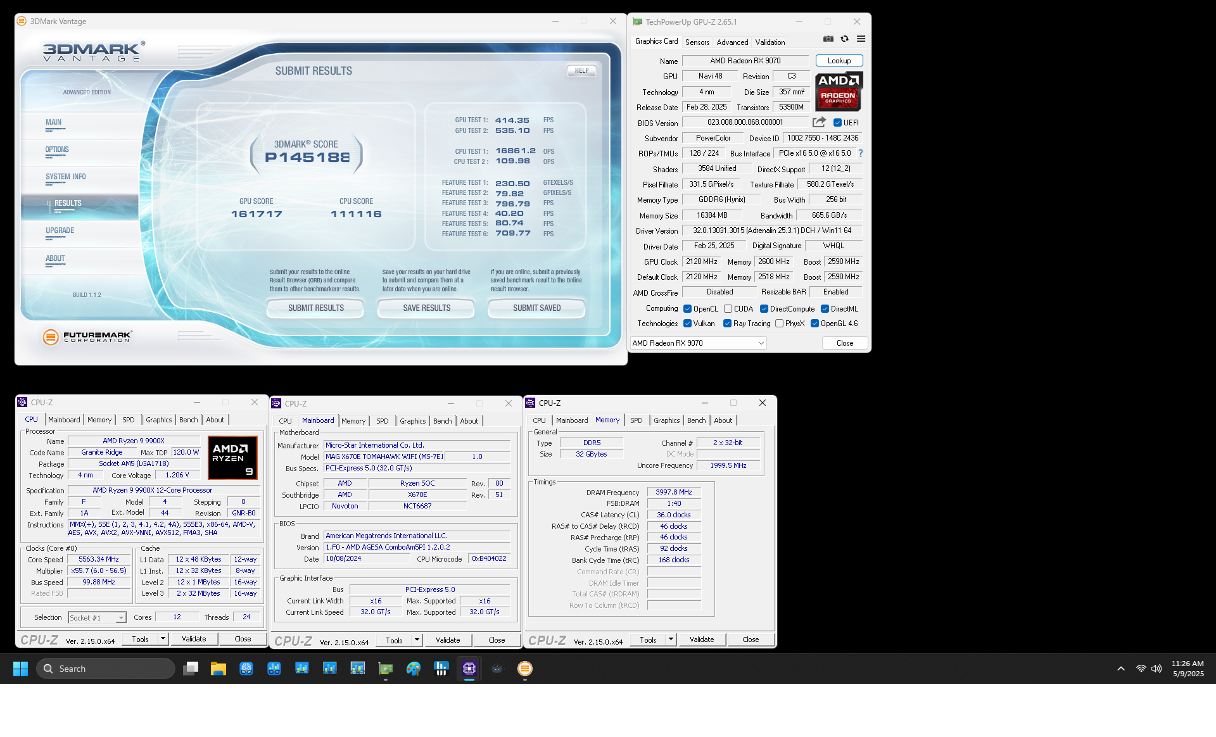The height and width of the screenshot is (737, 1216).
Task: Toggle the OpenCL checkbox
Action: 687,309
